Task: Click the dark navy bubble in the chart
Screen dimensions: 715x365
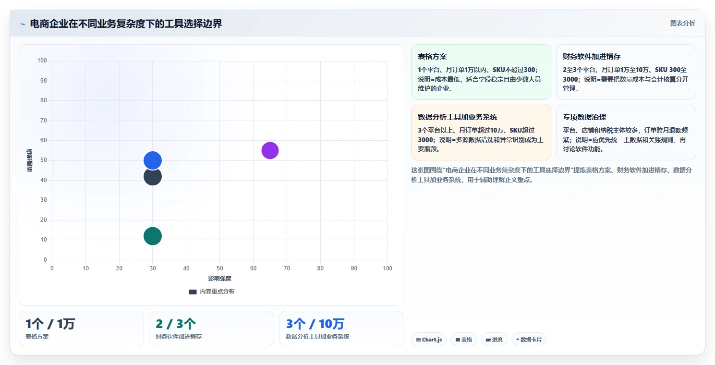Action: point(153,177)
